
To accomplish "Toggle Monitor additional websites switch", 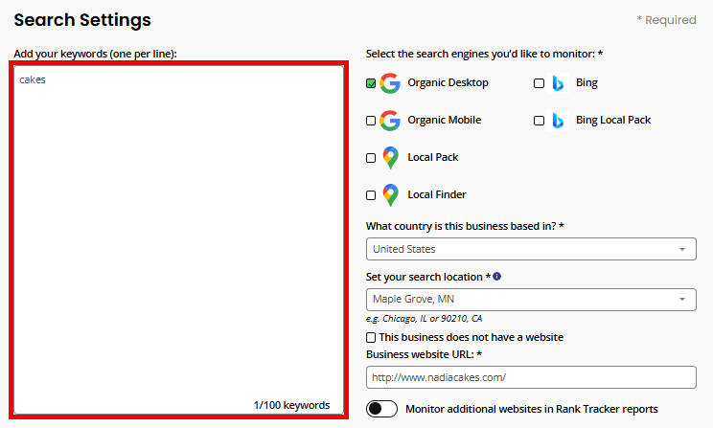I will 381,409.
